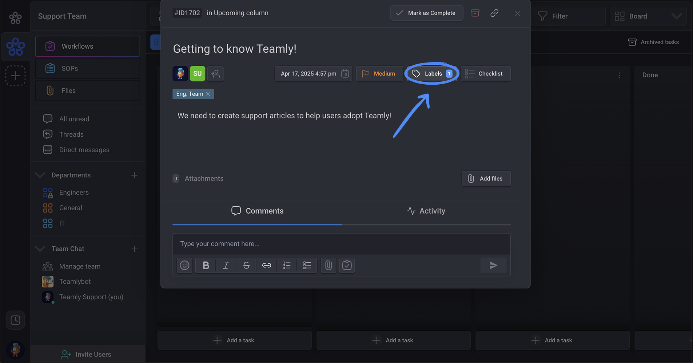Toggle strikethrough formatting
This screenshot has width=693, height=363.
[246, 265]
